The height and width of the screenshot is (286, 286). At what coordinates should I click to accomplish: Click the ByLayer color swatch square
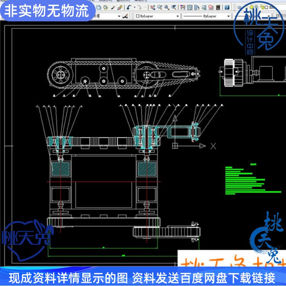coord(138,16)
